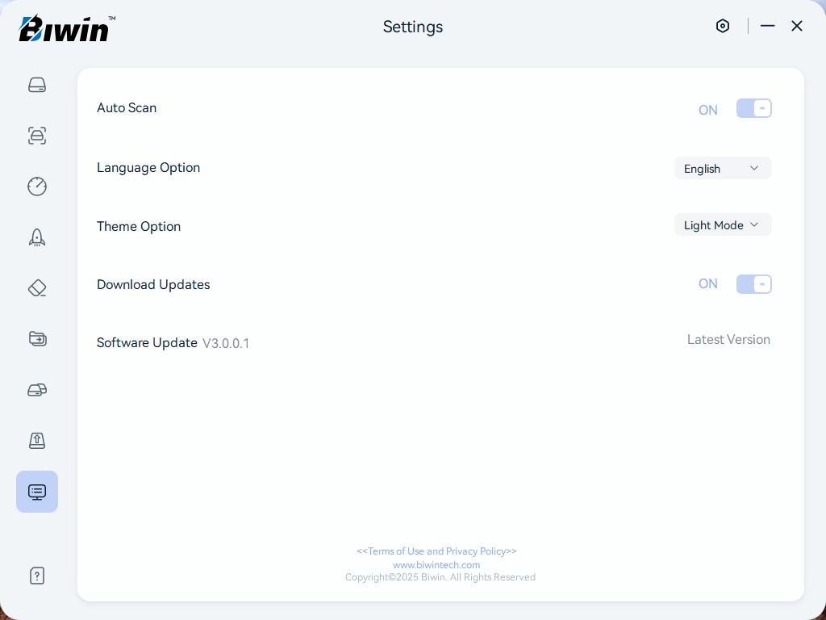Open the drive info sidebar icon

tap(37, 85)
